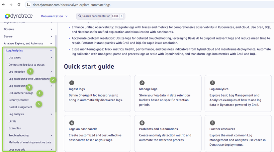Screen dimensions: 274x152
Task: Collapse Analyze, Explore, and Automate section
Action: [51, 43]
